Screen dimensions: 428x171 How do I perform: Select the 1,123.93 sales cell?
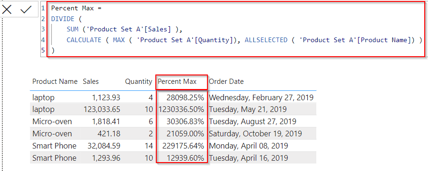click(x=106, y=97)
